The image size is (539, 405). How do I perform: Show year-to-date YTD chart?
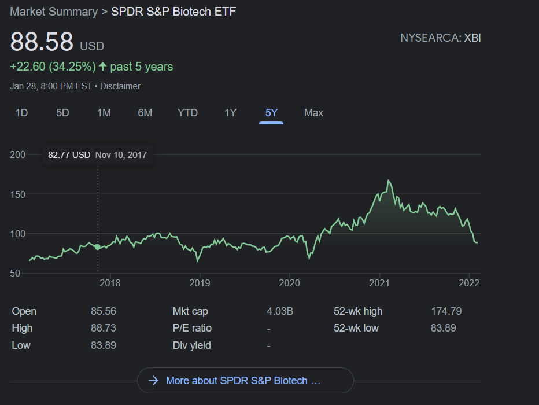(187, 113)
